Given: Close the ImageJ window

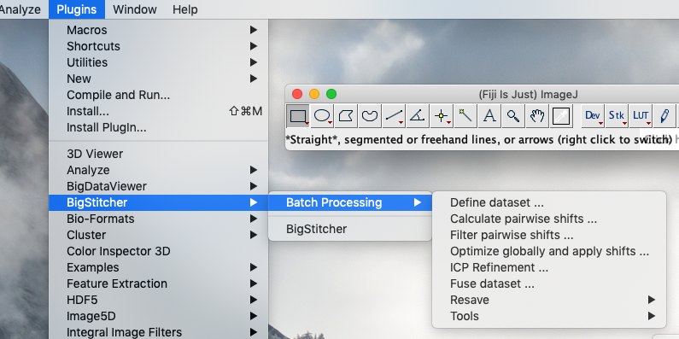Looking at the screenshot, I should pyautogui.click(x=297, y=94).
